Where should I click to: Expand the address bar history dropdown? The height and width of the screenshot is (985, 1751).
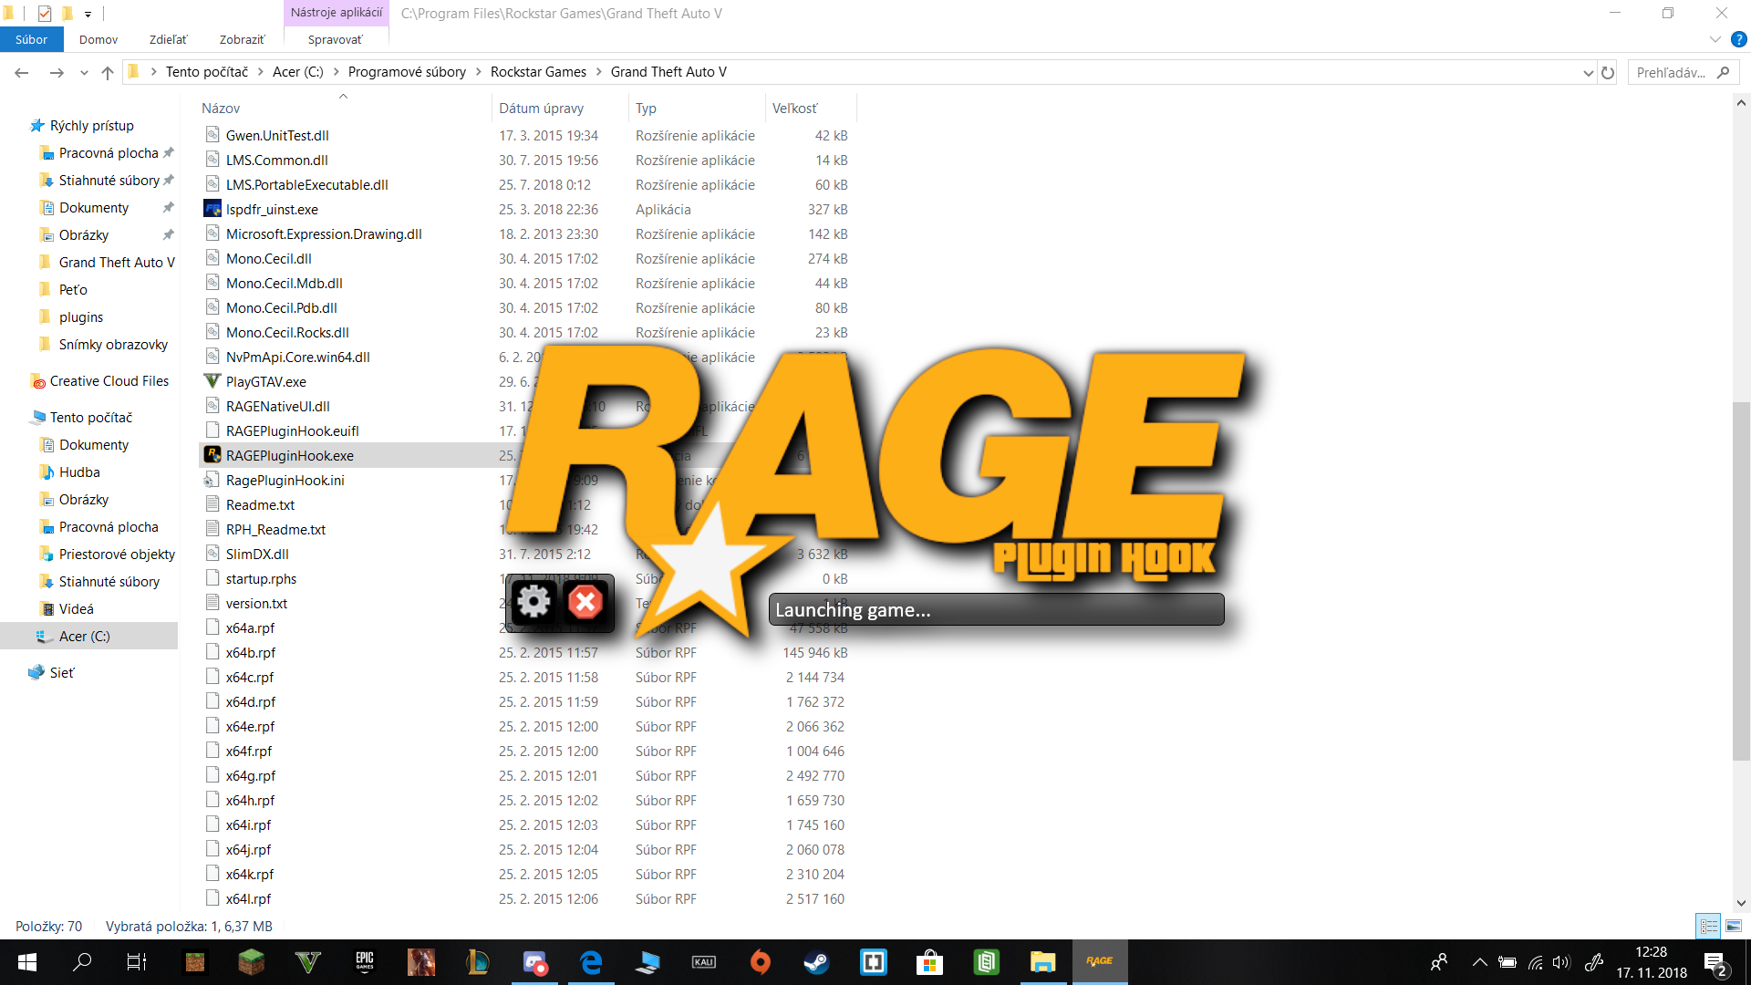click(1588, 72)
